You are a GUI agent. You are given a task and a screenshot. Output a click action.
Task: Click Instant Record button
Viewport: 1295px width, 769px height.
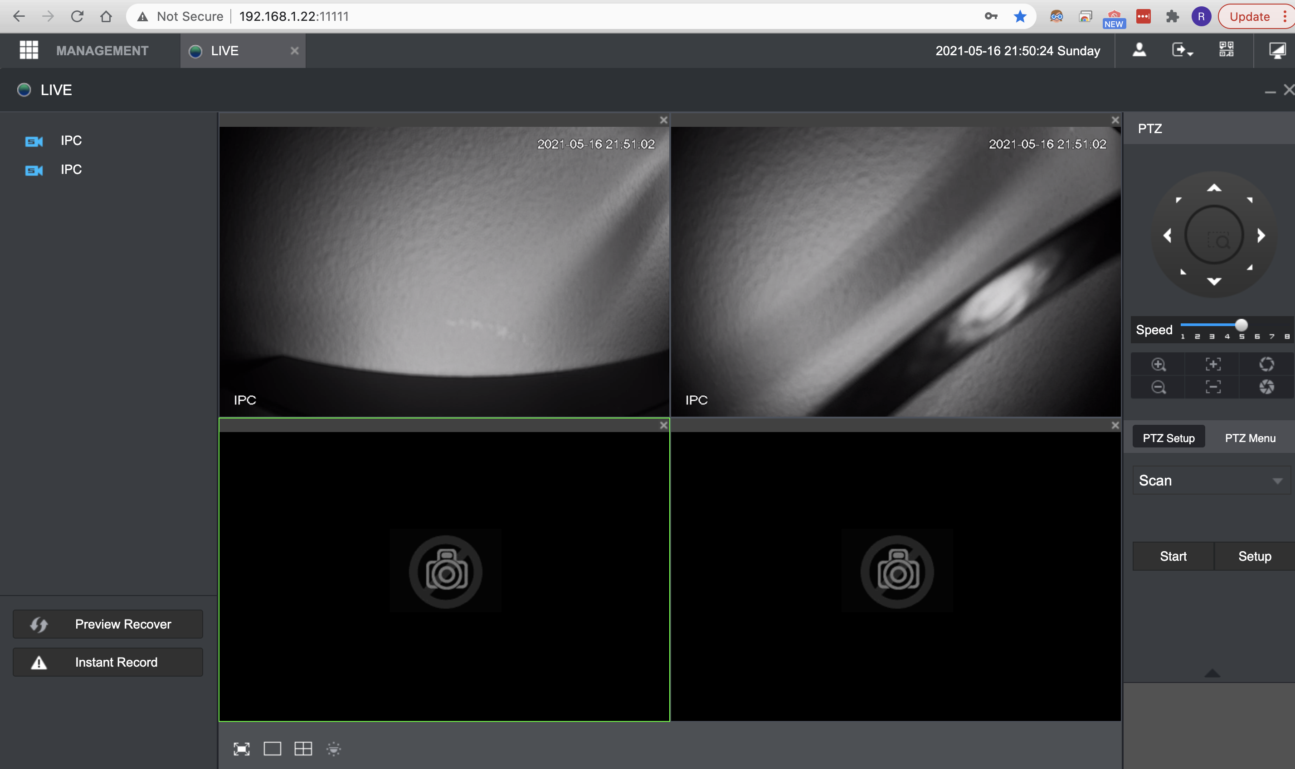click(108, 662)
